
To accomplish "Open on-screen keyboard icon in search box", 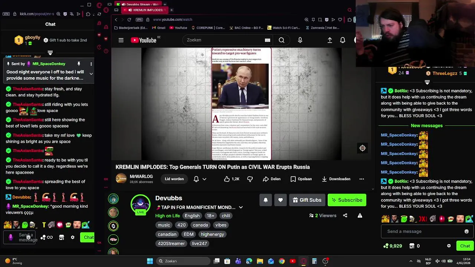I will 267,40.
